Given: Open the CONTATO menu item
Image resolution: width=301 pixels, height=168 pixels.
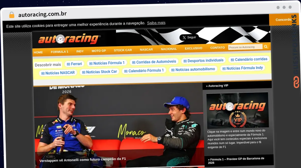Looking at the screenshot, I should [x=217, y=48].
